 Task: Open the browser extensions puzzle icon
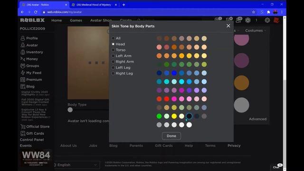pyautogui.click(x=268, y=12)
